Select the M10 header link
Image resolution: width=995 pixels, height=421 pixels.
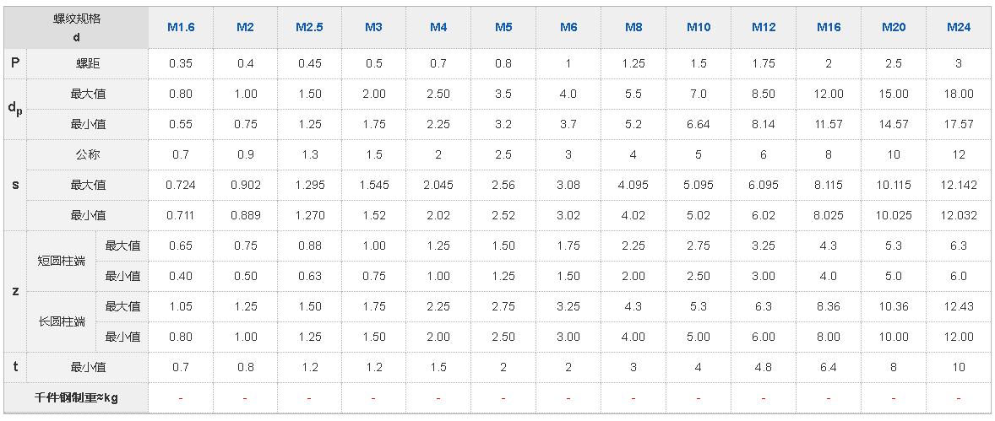(699, 27)
